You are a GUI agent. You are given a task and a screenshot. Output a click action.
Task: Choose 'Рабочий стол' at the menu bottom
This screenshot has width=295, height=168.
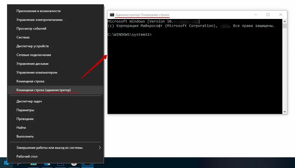tap(56, 156)
